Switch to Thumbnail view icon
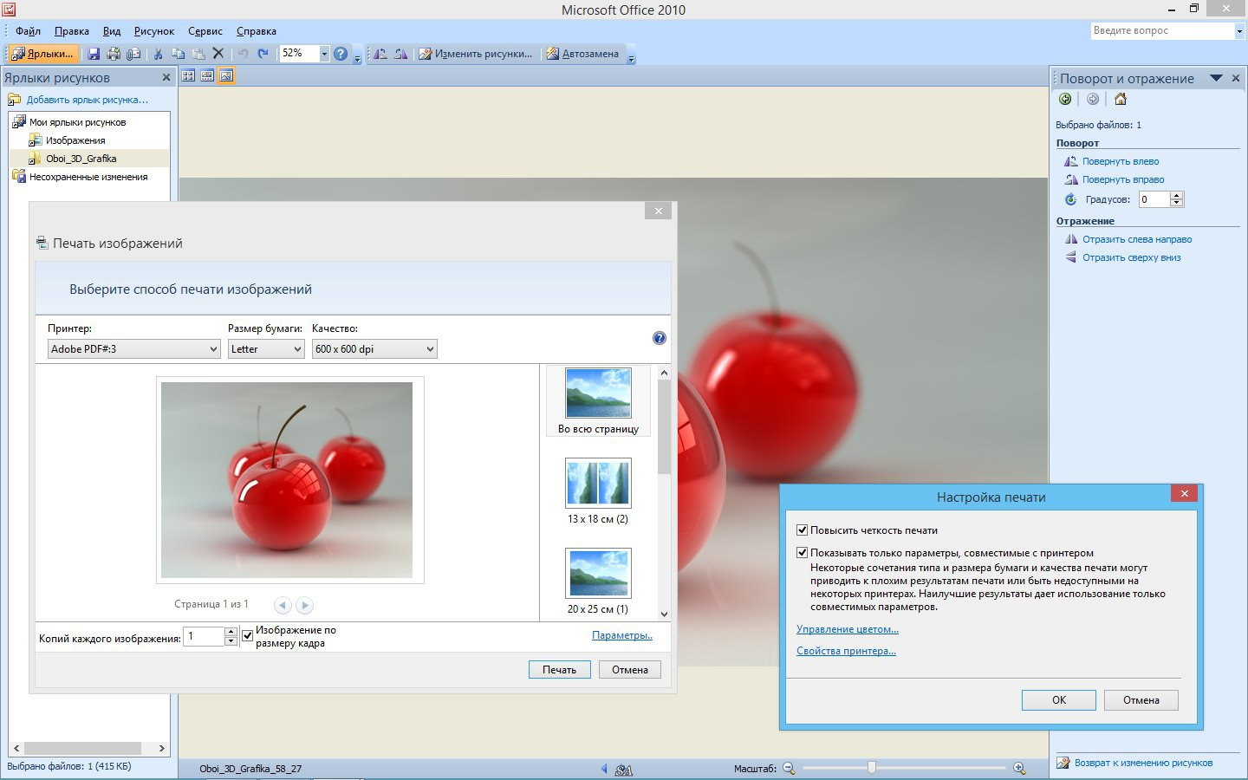The image size is (1248, 780). tap(188, 76)
